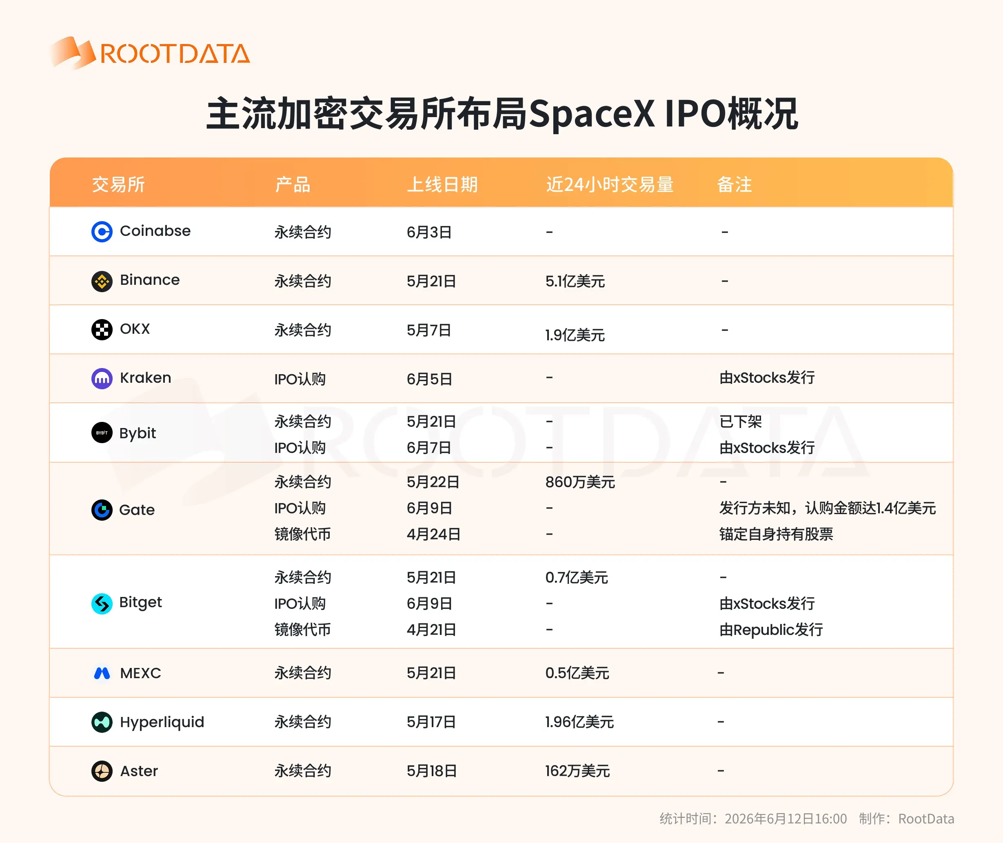Click the Kraken logo icon
Screen dimensions: 1003x843
click(x=102, y=379)
